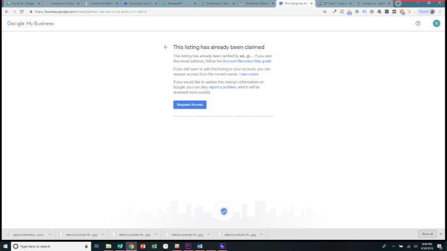Viewport: 447px width, 251px height.
Task: Open Word from the taskbar
Action: tap(200, 246)
